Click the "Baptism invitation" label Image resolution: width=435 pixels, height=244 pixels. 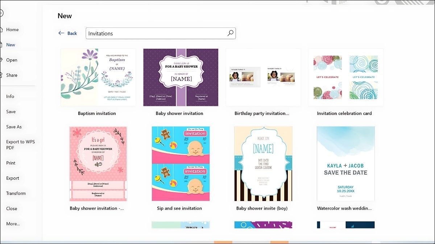click(x=97, y=113)
